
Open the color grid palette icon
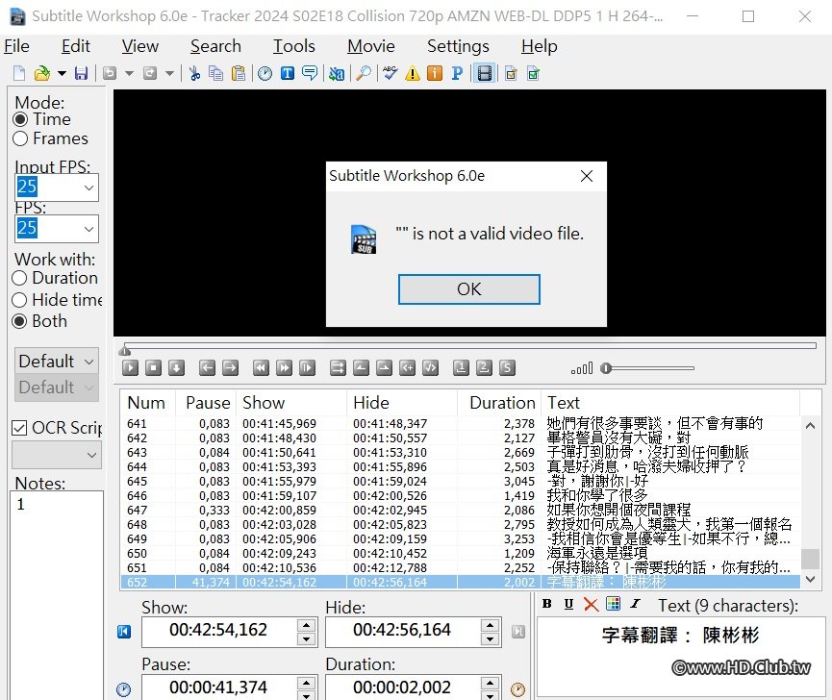coord(613,604)
